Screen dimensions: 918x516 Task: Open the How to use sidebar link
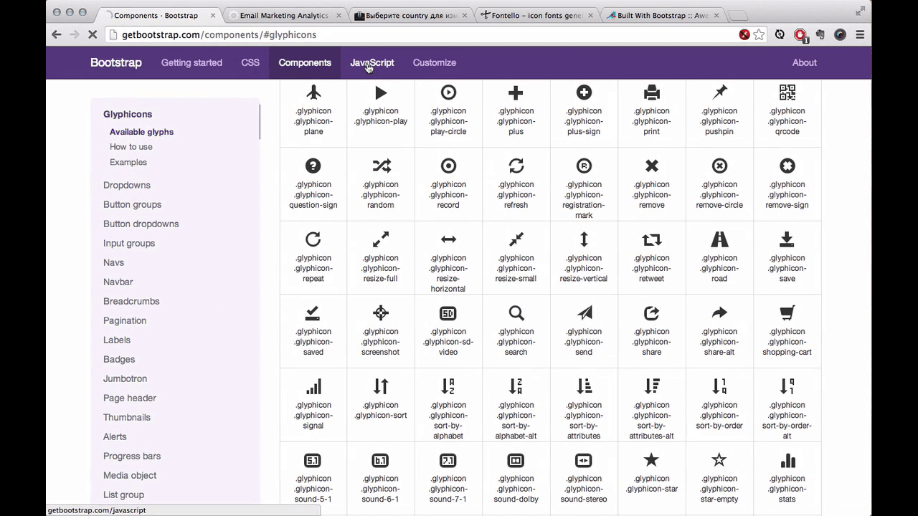coord(131,147)
